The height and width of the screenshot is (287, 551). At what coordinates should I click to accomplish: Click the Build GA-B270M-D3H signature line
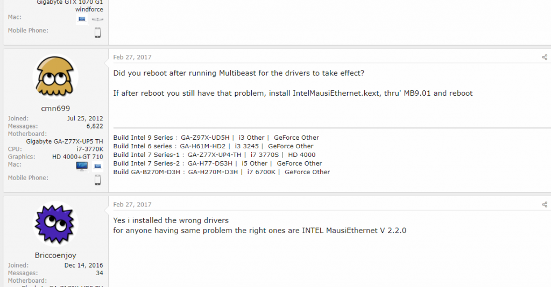pos(221,172)
